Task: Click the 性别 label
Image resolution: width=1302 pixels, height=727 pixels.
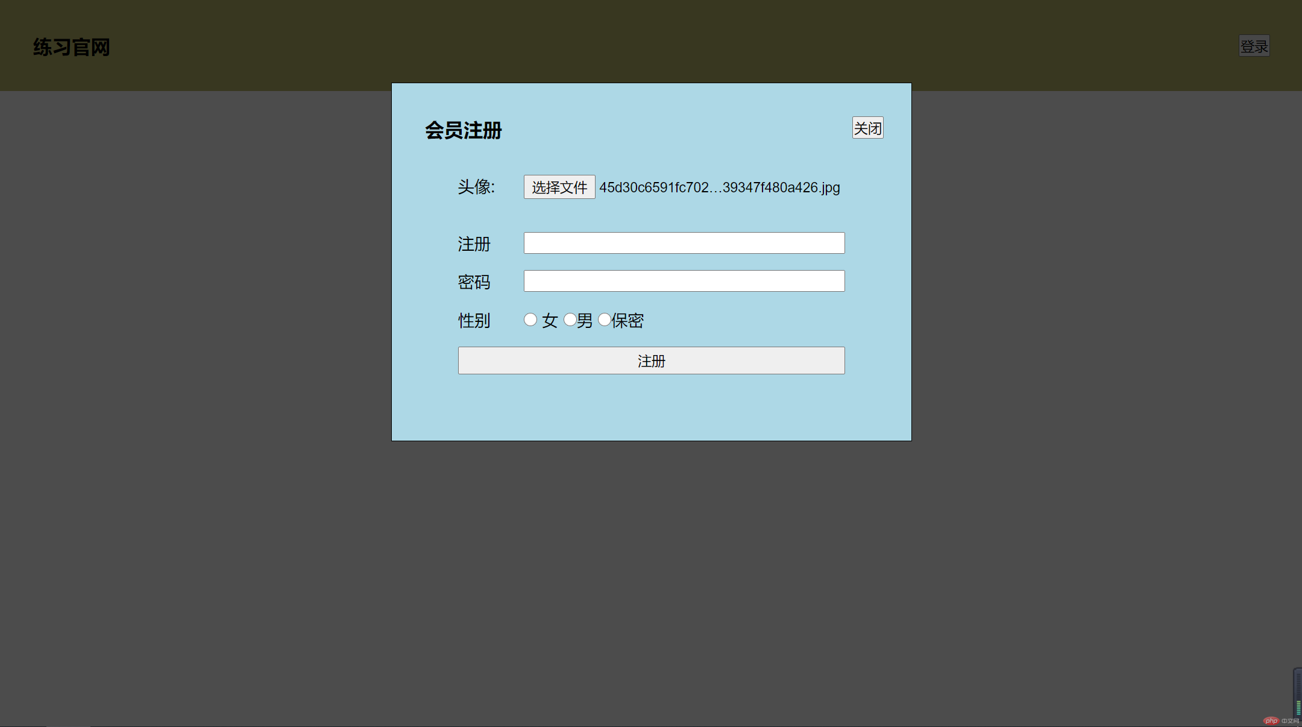Action: coord(474,320)
